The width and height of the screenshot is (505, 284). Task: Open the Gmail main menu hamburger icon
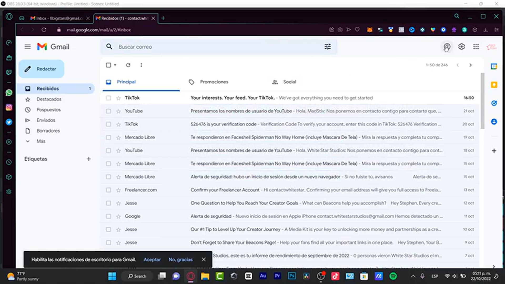(27, 47)
